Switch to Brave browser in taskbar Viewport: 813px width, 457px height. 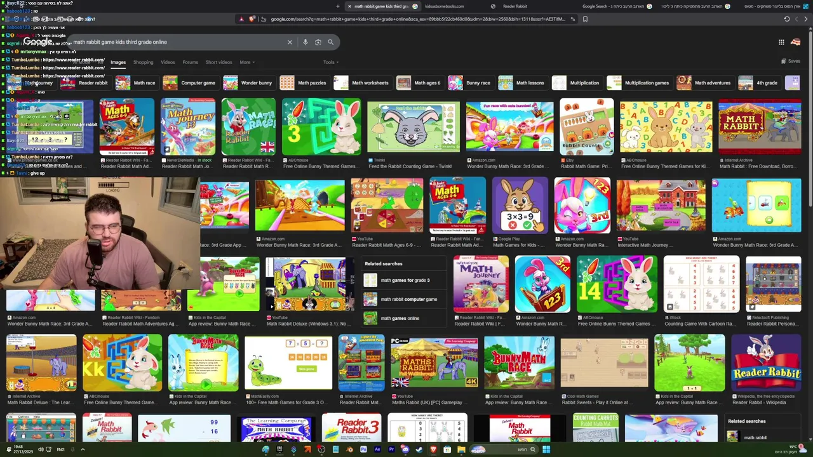click(434, 449)
